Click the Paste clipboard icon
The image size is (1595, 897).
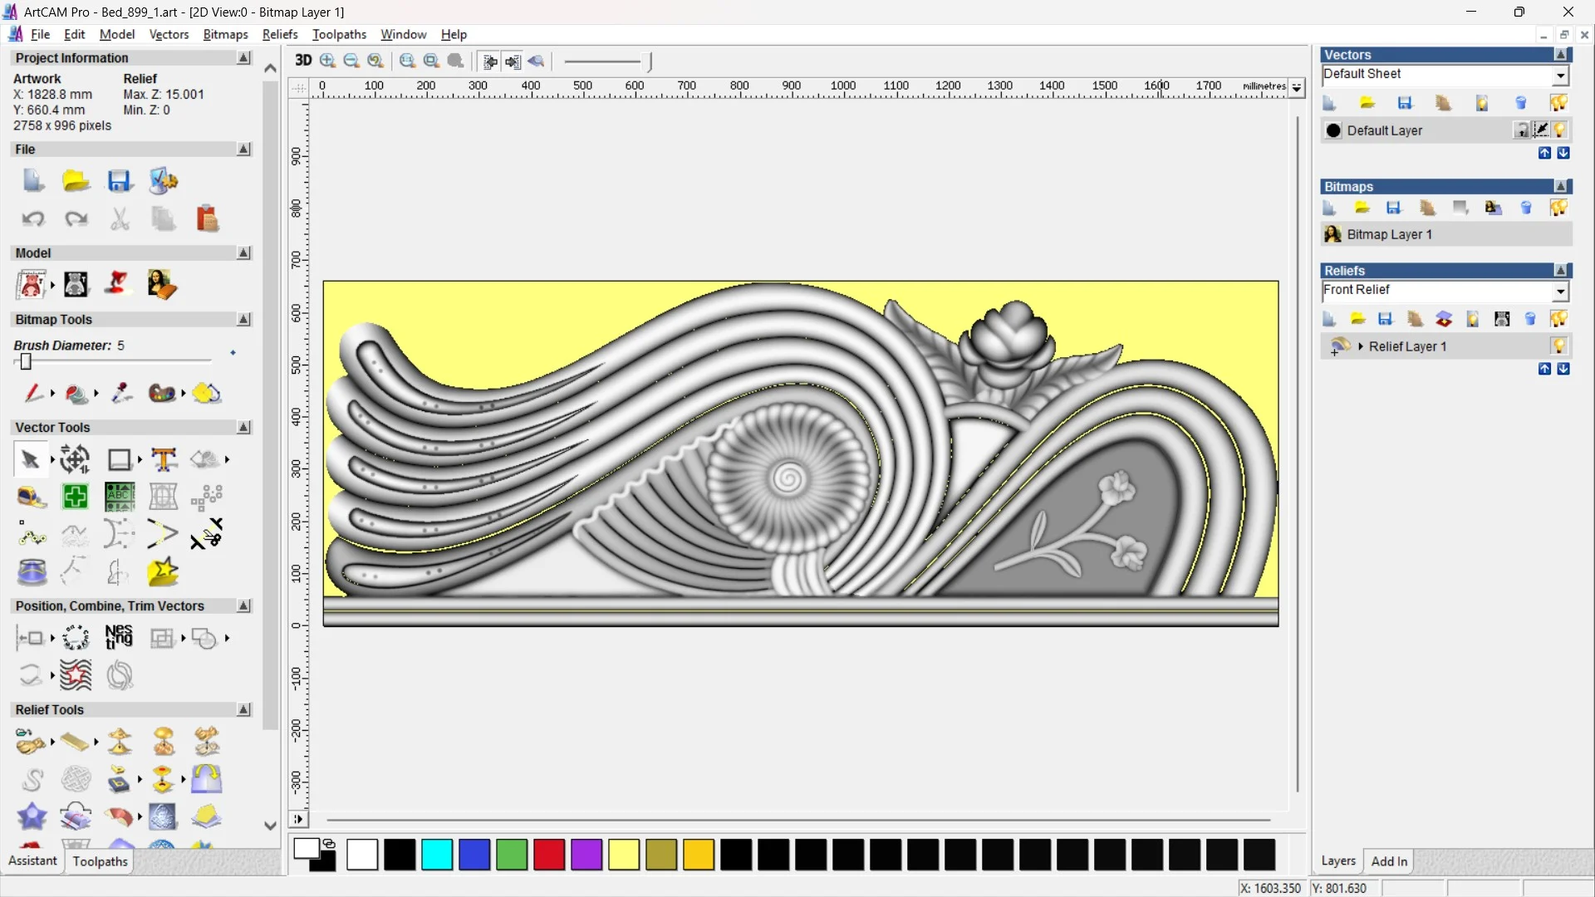(x=207, y=218)
